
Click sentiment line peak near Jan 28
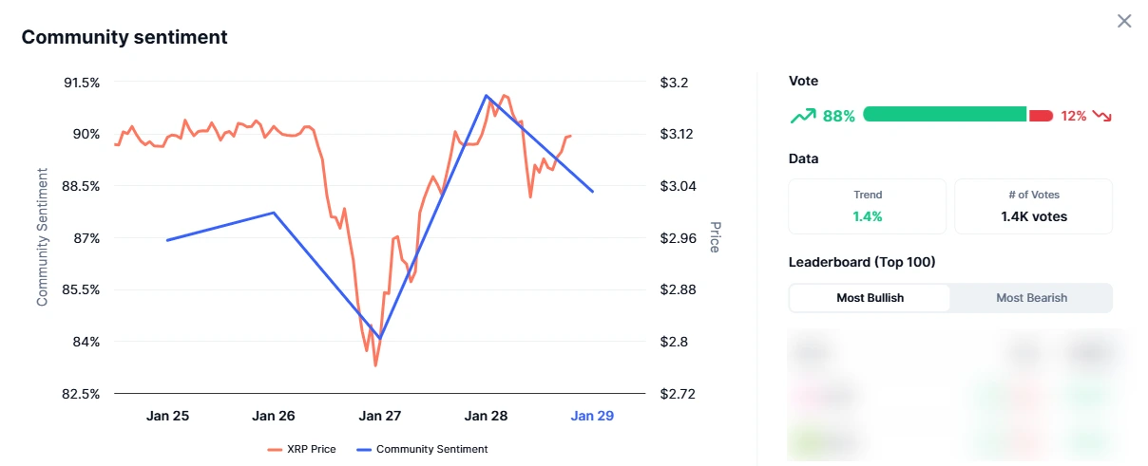(486, 95)
